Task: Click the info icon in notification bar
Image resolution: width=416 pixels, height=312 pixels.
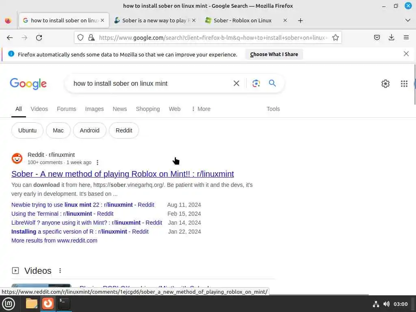Action: click(11, 54)
